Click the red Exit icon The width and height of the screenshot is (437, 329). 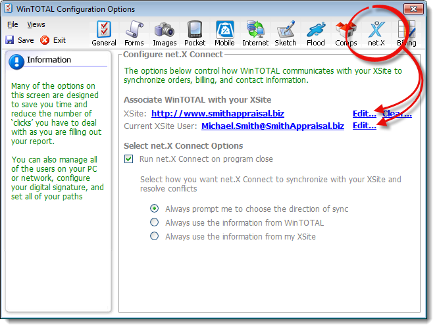[x=45, y=40]
